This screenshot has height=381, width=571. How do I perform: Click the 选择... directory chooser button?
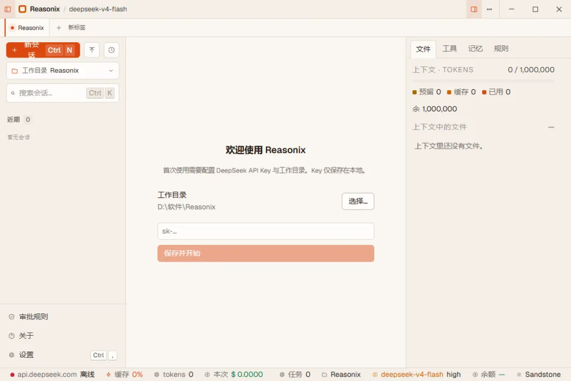pyautogui.click(x=357, y=201)
